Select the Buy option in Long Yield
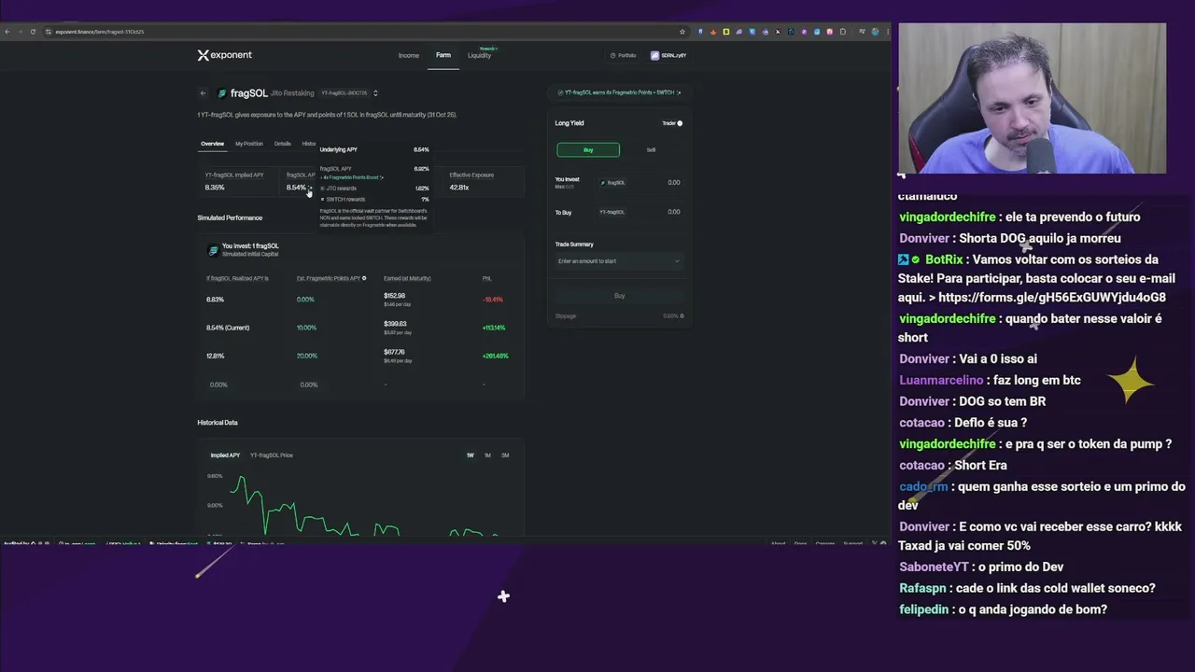 pos(588,149)
